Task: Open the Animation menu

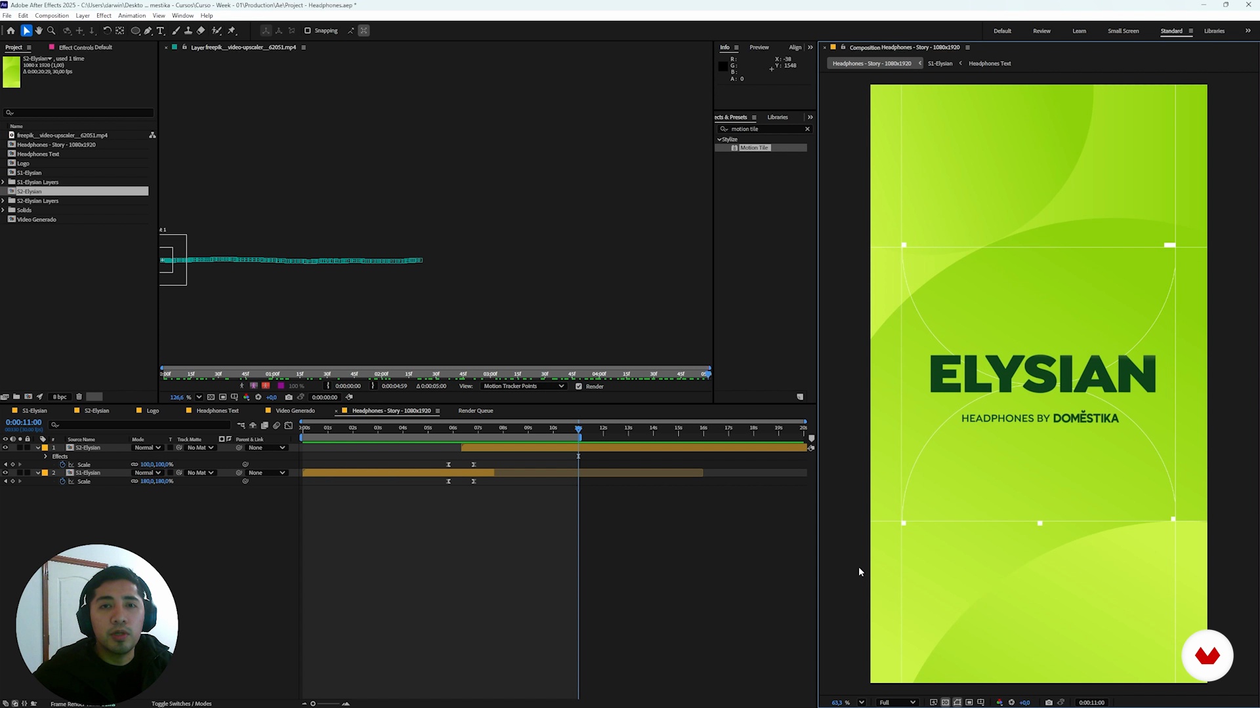Action: click(132, 15)
